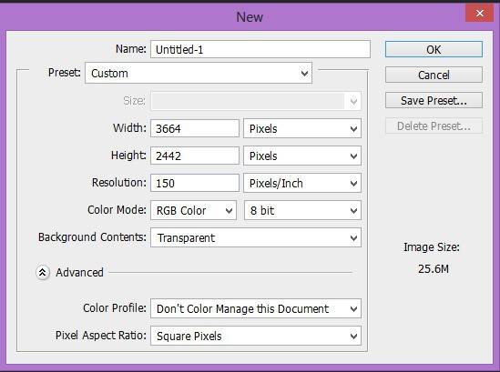Click the Height field showing 2442
This screenshot has height=372, width=500.
[195, 156]
